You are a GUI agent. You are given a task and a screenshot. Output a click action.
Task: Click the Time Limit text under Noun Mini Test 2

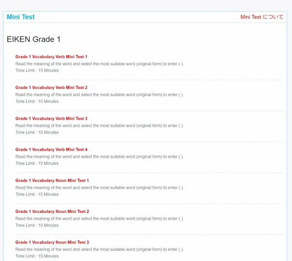pos(37,225)
